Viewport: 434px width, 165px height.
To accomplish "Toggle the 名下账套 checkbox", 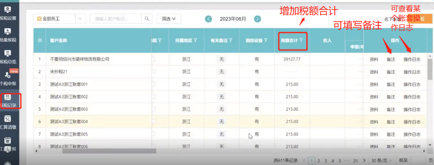I will (379, 19).
